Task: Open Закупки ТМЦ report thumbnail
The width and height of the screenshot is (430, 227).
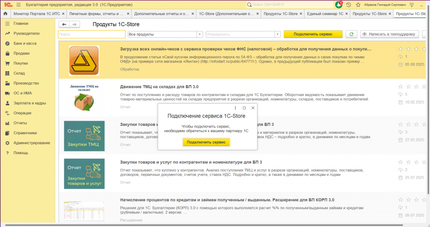Action: pyautogui.click(x=84, y=136)
